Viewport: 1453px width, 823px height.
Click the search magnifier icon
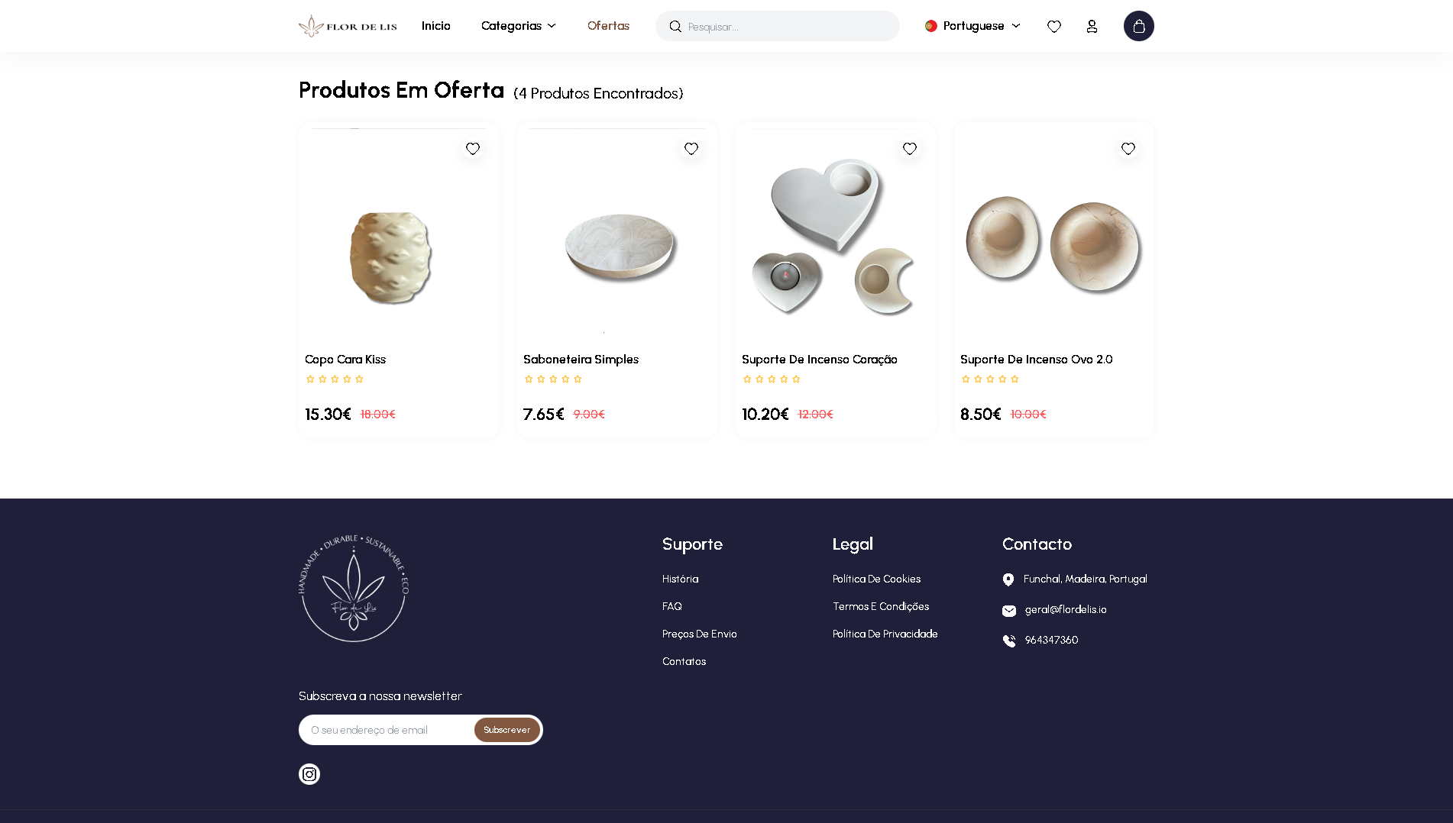coord(675,26)
